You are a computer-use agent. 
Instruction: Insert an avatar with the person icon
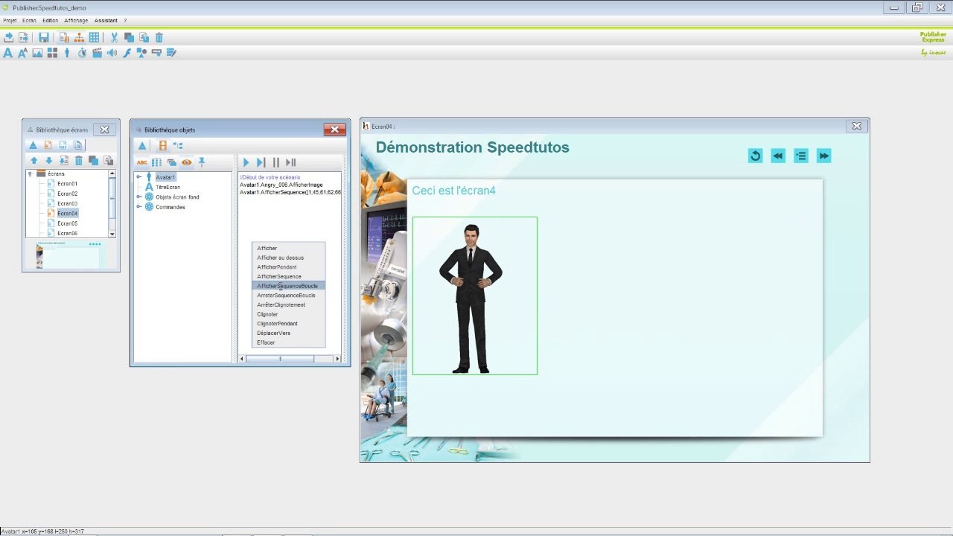click(x=67, y=53)
